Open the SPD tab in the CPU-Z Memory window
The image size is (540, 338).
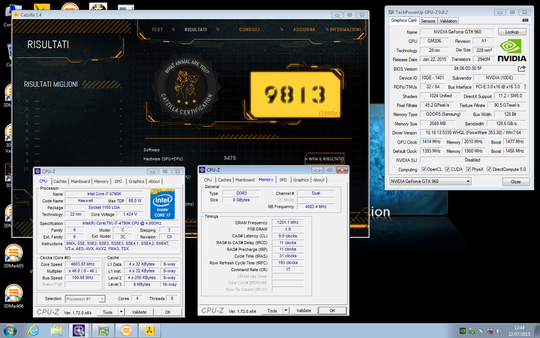(x=283, y=180)
